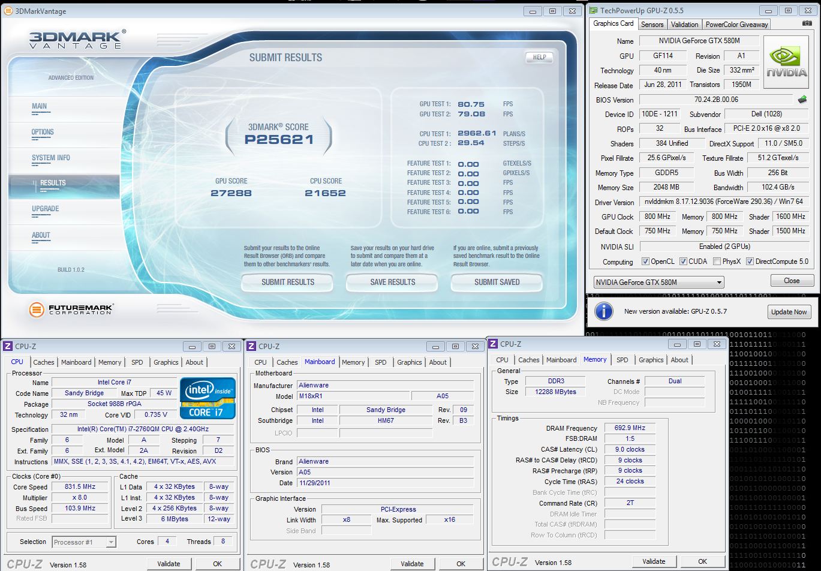This screenshot has width=821, height=571.
Task: Click the Mainboard model field M18xR1
Action: coord(353,396)
